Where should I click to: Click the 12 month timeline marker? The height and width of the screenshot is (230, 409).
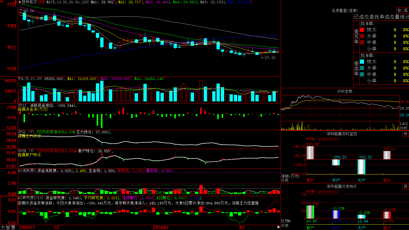coord(57,227)
